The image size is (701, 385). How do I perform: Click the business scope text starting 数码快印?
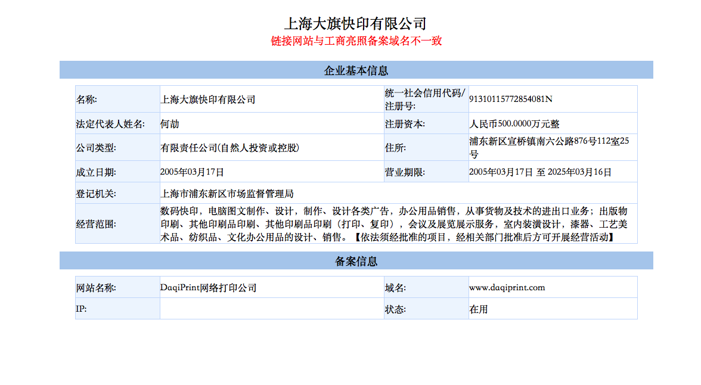coord(394,224)
